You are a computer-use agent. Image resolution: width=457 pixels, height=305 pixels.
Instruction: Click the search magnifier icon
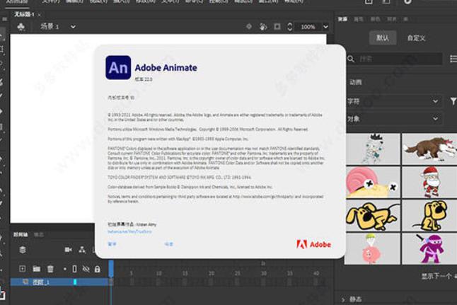click(351, 59)
